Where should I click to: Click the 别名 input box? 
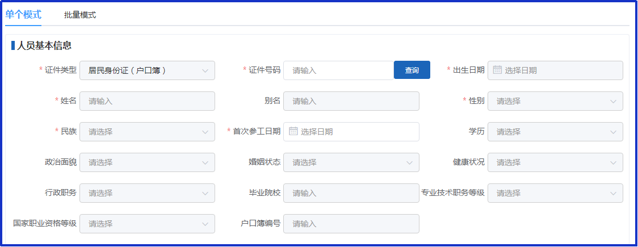click(x=351, y=101)
